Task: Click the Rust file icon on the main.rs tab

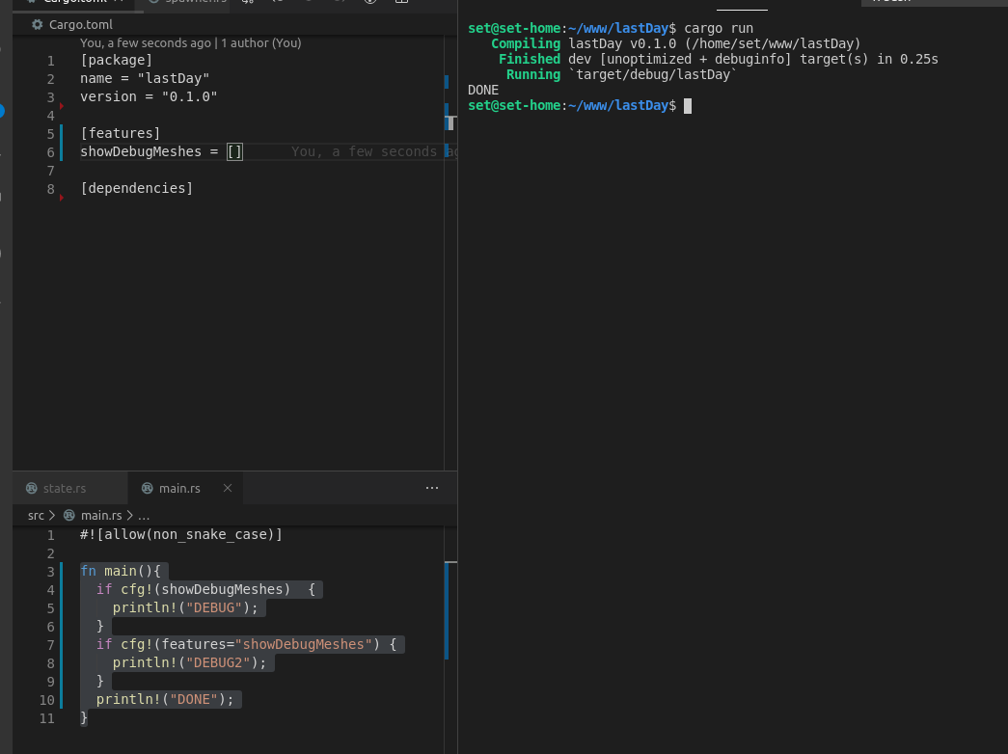Action: pos(148,489)
